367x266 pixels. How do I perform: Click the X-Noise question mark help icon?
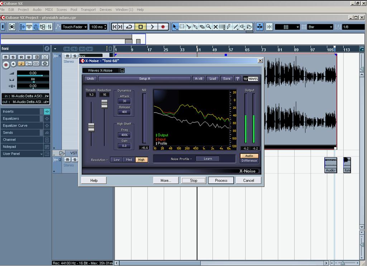(237, 79)
